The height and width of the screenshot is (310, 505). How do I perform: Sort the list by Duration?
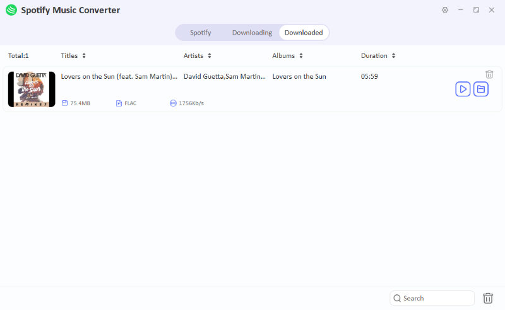(x=393, y=55)
